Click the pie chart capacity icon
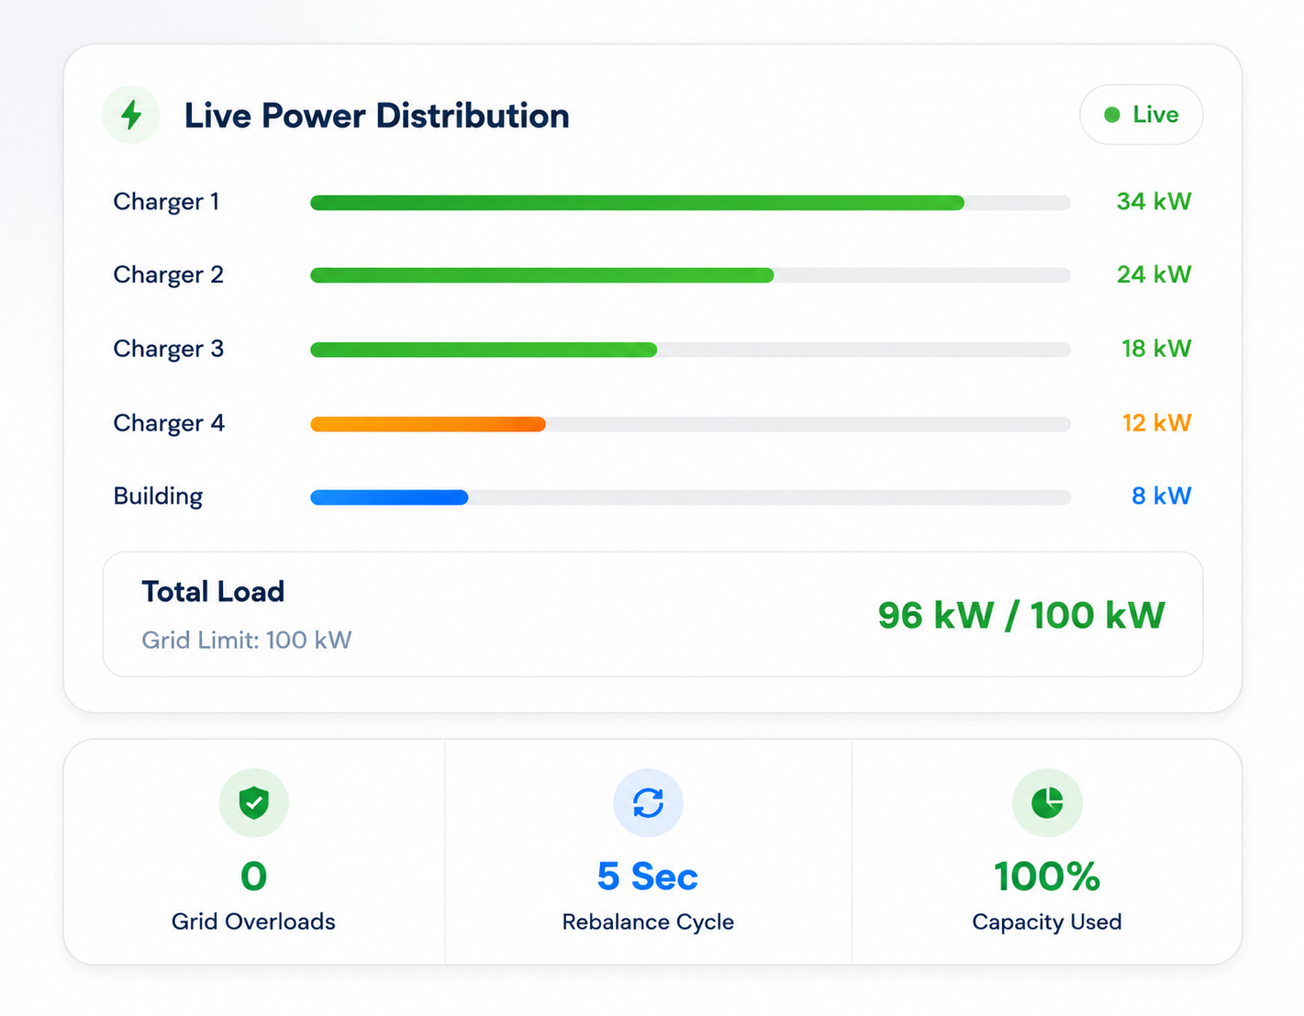The width and height of the screenshot is (1304, 1016). coord(1047,802)
